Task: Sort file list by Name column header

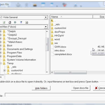Action: coord(72,17)
